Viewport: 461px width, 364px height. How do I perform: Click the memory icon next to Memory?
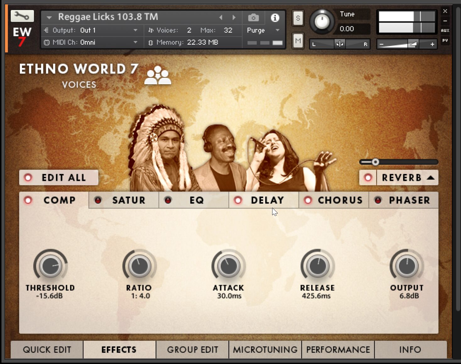(x=151, y=42)
